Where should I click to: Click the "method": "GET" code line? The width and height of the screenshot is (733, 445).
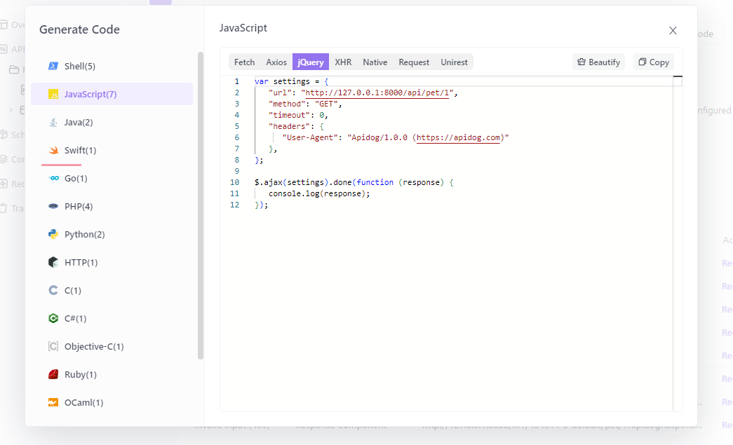coord(305,104)
